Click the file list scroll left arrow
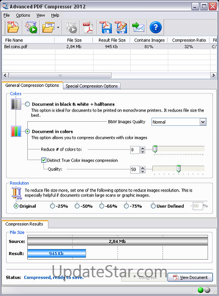 coord(5,75)
